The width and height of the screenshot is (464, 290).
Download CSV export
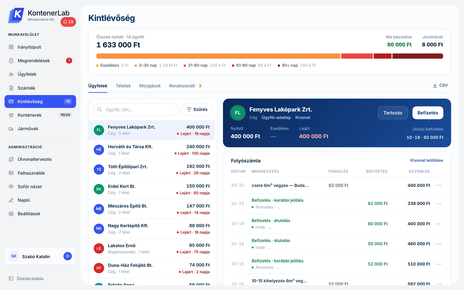pos(440,86)
